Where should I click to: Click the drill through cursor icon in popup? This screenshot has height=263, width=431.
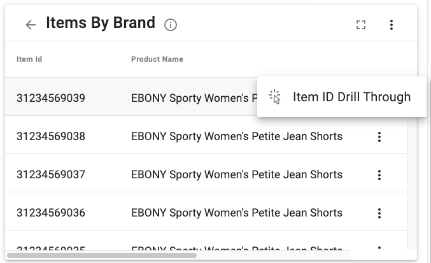click(x=274, y=97)
